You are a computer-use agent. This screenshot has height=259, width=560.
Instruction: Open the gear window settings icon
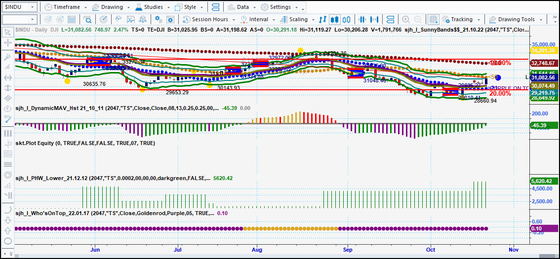170,19
